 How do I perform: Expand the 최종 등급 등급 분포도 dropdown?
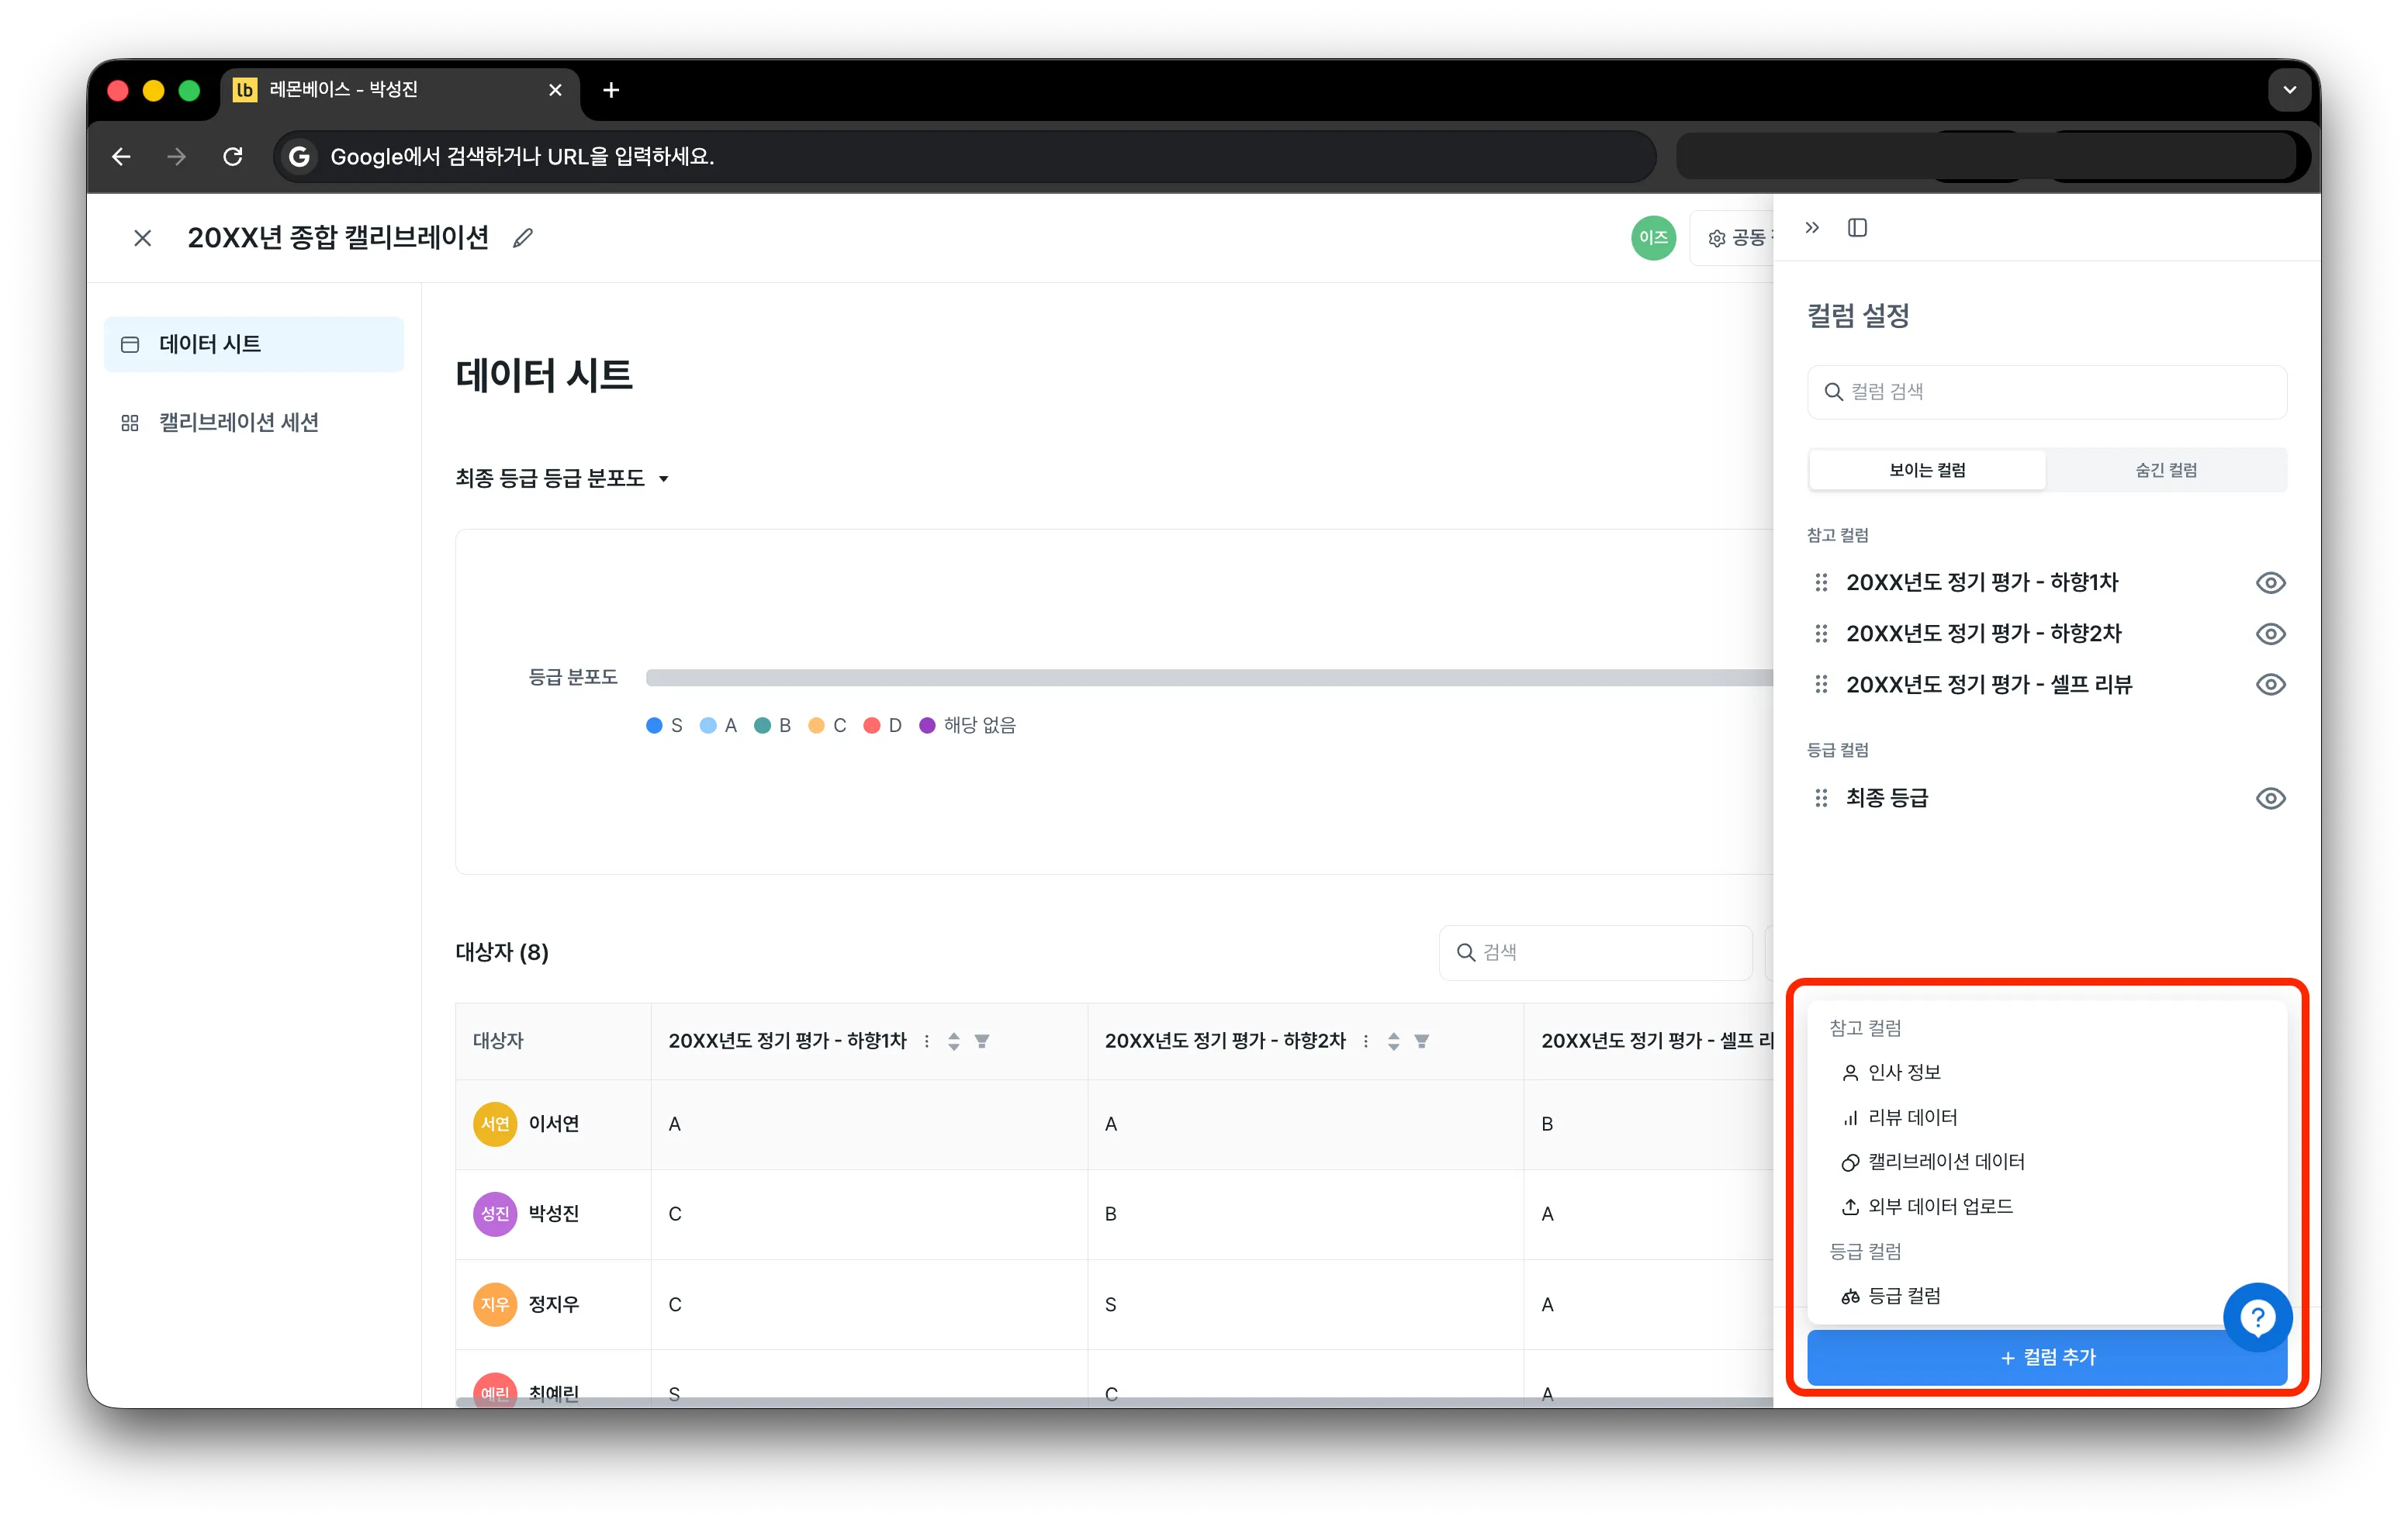click(563, 478)
